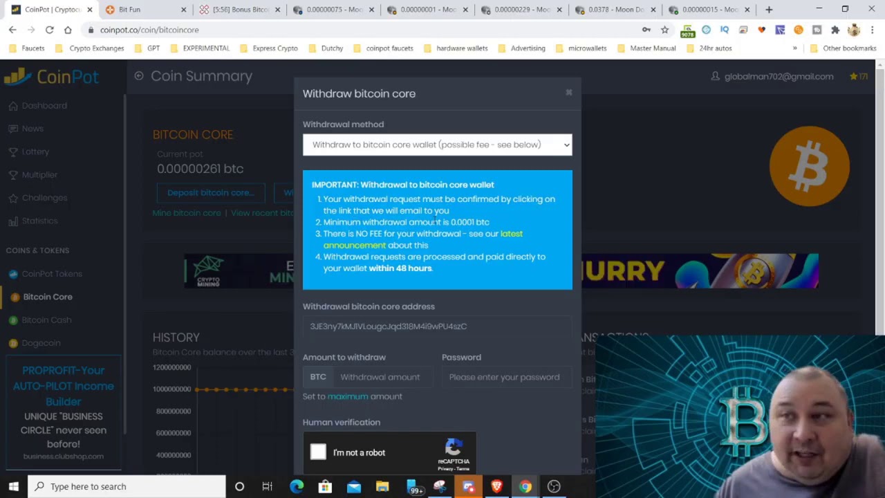Click the saved passwords key icon

(x=646, y=30)
